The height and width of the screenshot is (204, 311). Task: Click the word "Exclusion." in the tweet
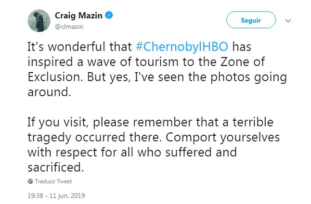coord(54,77)
